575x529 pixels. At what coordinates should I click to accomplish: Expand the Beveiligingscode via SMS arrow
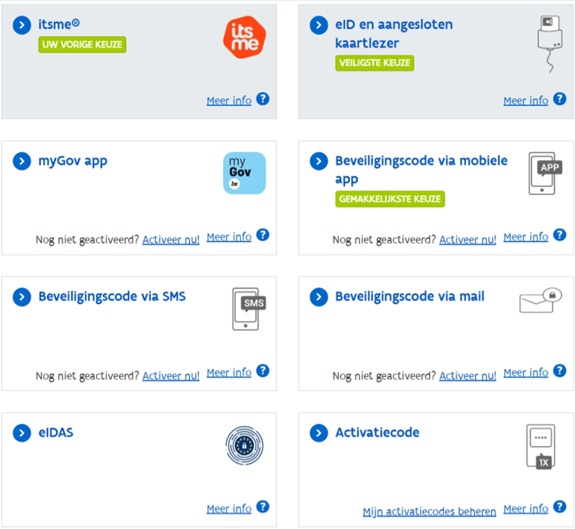point(21,297)
